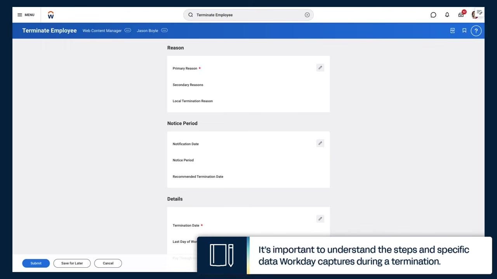
Task: Open the hamburger MENU
Action: point(26,15)
